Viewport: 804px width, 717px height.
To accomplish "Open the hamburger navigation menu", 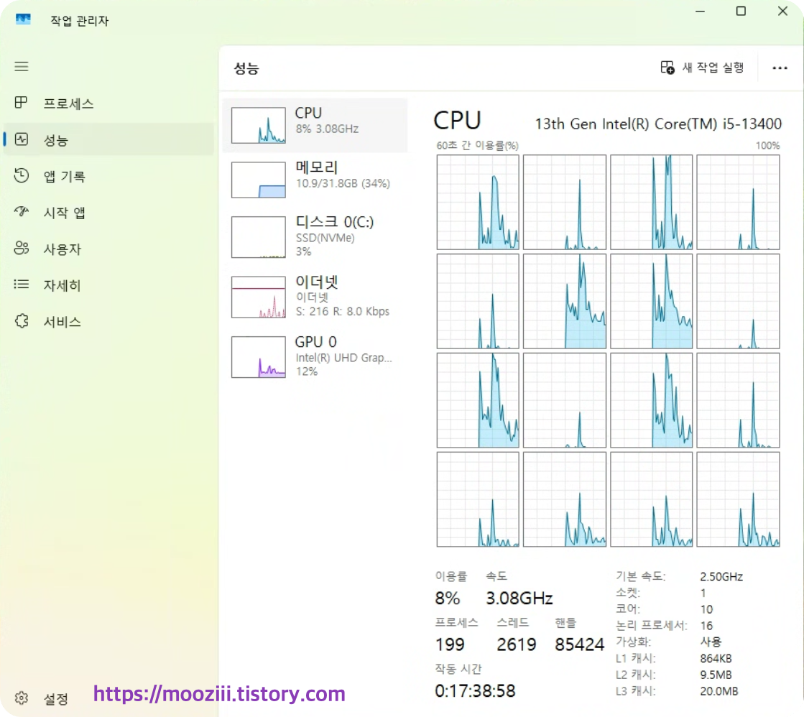I will point(21,66).
